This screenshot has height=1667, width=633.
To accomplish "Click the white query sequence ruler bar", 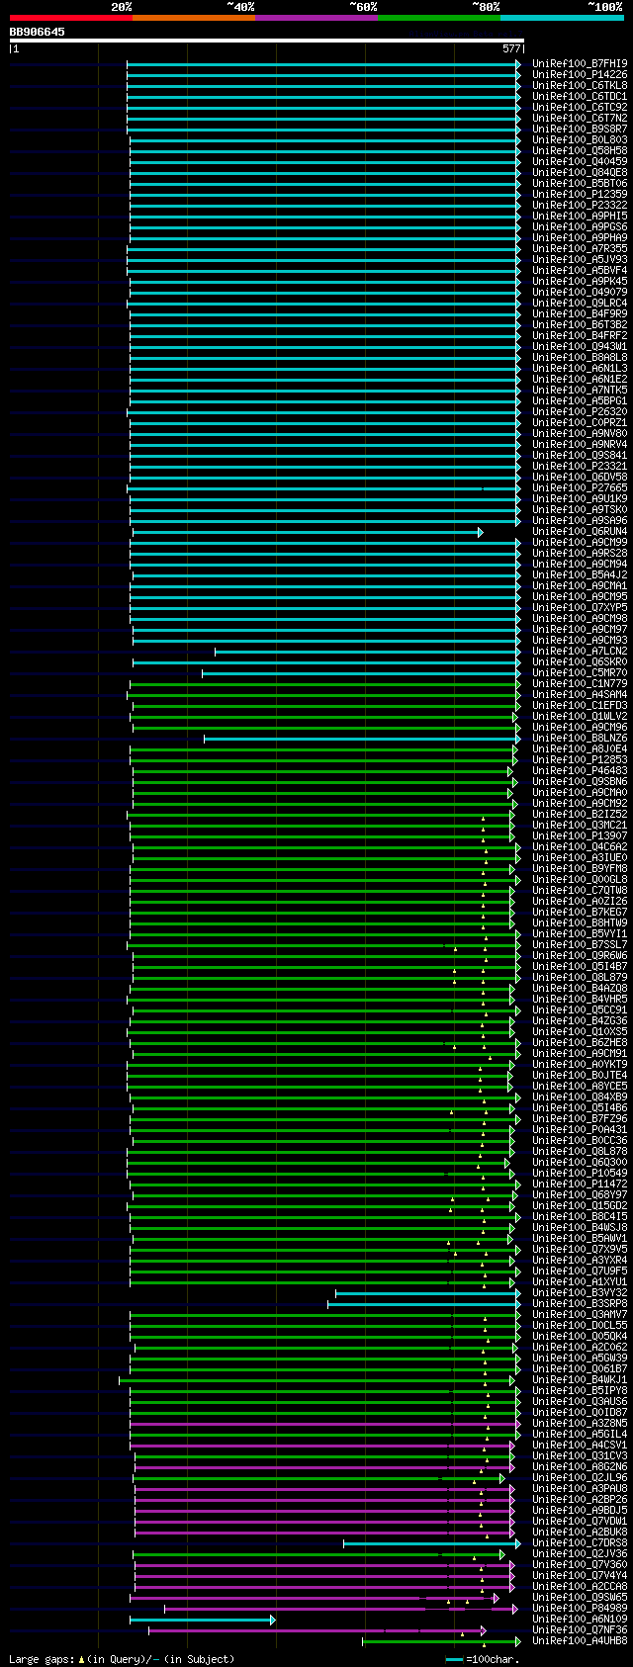I will point(266,41).
